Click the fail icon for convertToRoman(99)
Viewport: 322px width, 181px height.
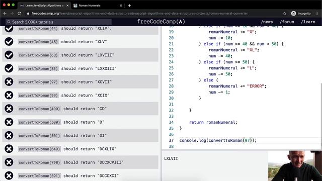tap(9, 95)
